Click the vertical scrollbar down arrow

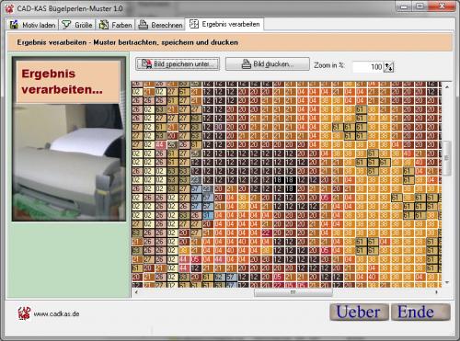[x=447, y=282]
